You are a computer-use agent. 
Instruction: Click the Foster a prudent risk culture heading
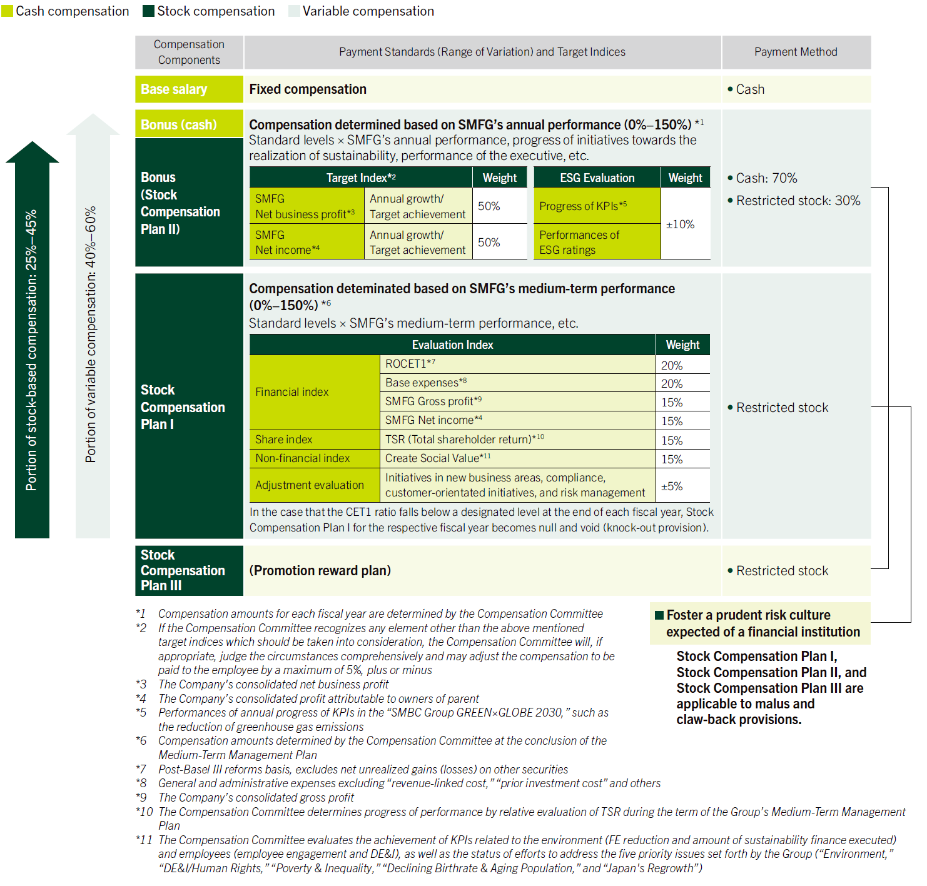[760, 623]
